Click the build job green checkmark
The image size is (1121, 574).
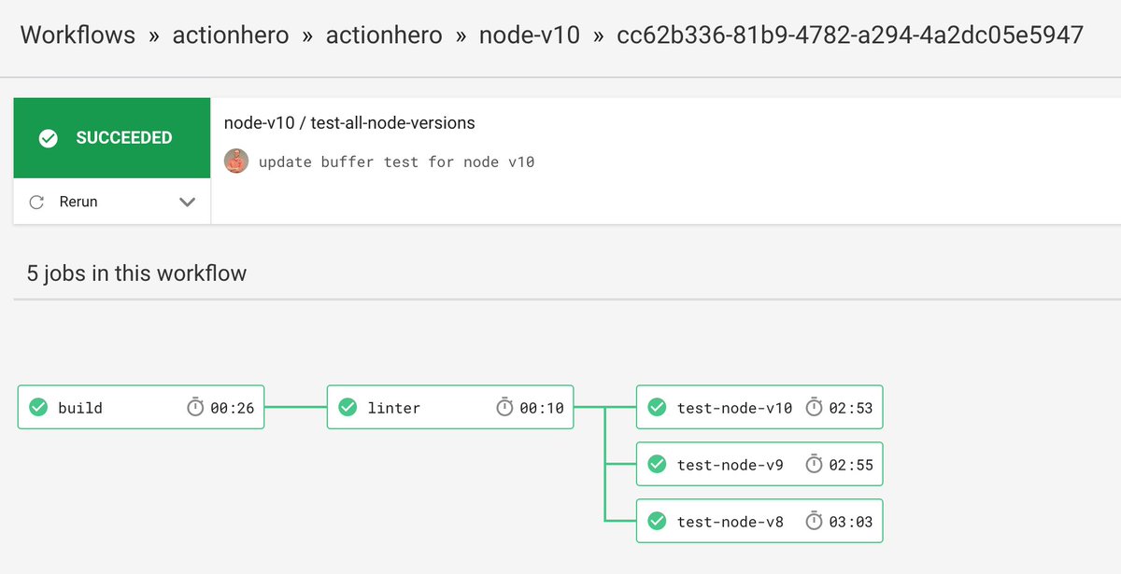point(38,408)
